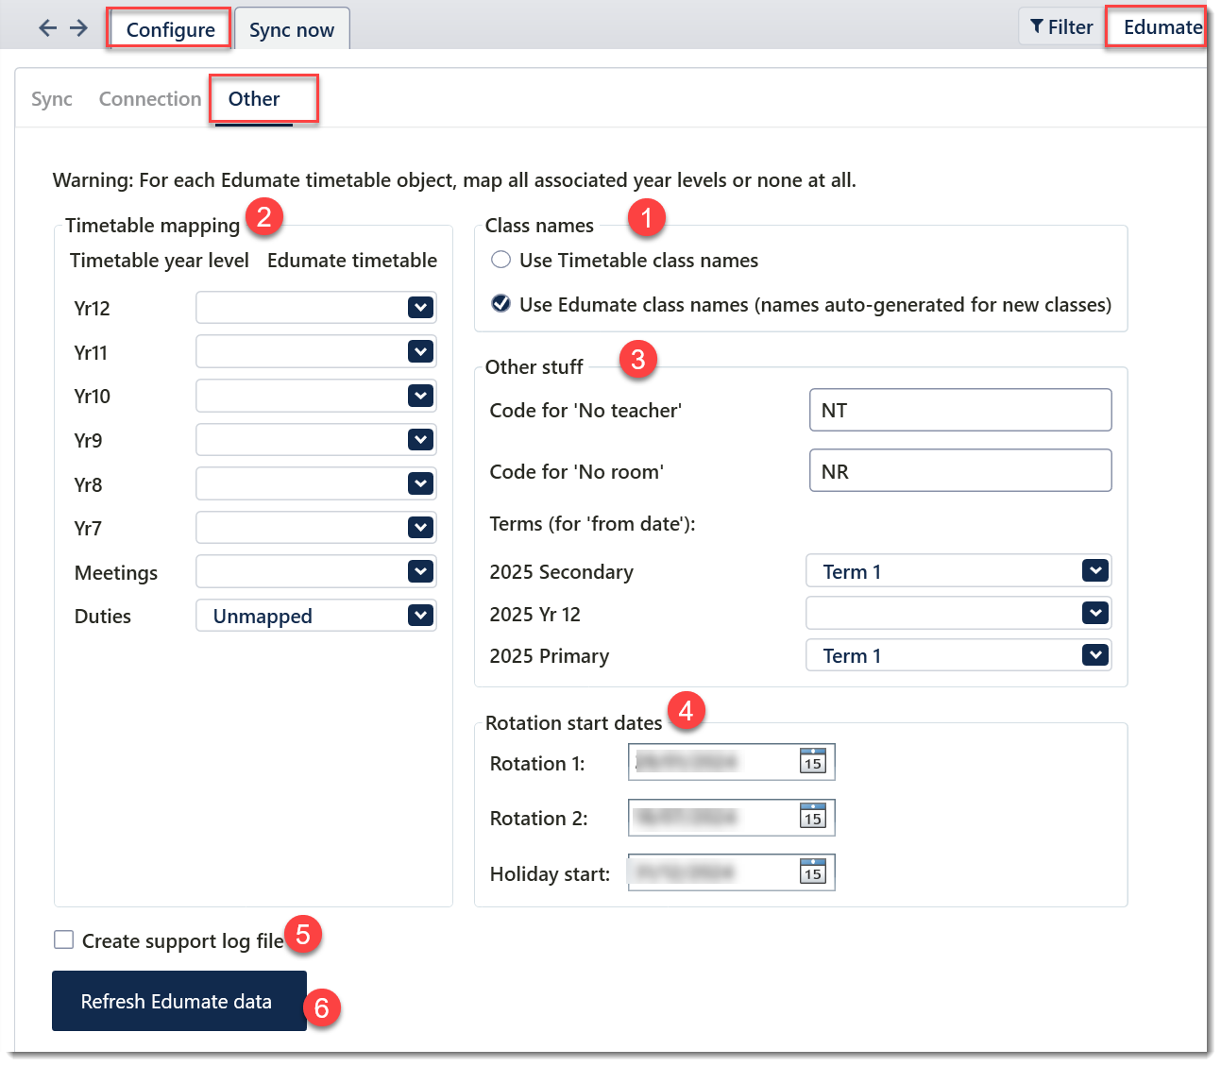Tick the Create support log file checkbox
Viewport: 1221px width, 1066px height.
point(64,939)
